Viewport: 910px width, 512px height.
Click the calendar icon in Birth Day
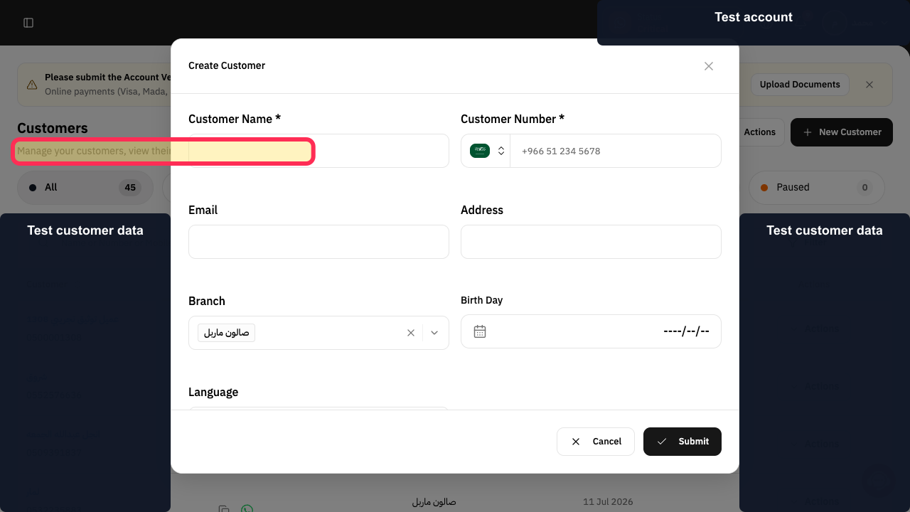[480, 331]
